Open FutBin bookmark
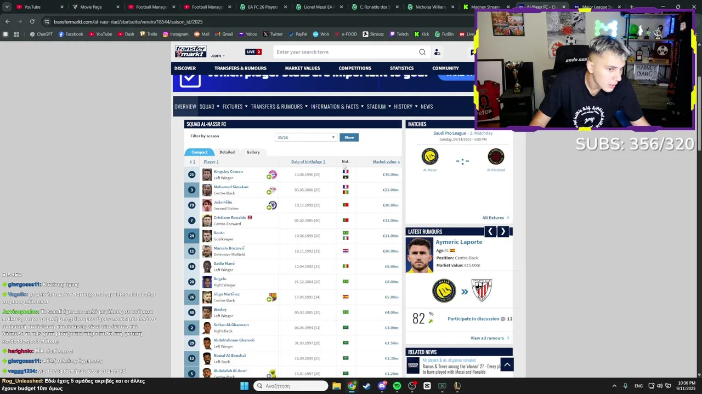The width and height of the screenshot is (702, 394). 444,34
